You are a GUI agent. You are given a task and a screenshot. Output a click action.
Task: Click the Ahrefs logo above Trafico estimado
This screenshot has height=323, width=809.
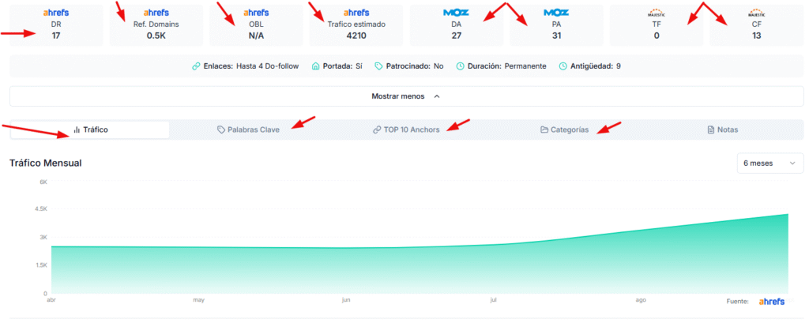point(356,13)
